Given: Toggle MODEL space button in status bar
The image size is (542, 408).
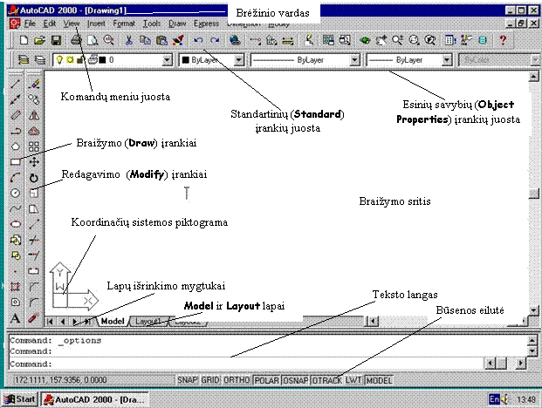Looking at the screenshot, I should point(379,380).
